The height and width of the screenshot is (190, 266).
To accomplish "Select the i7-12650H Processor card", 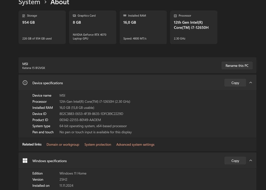I will (x=193, y=28).
